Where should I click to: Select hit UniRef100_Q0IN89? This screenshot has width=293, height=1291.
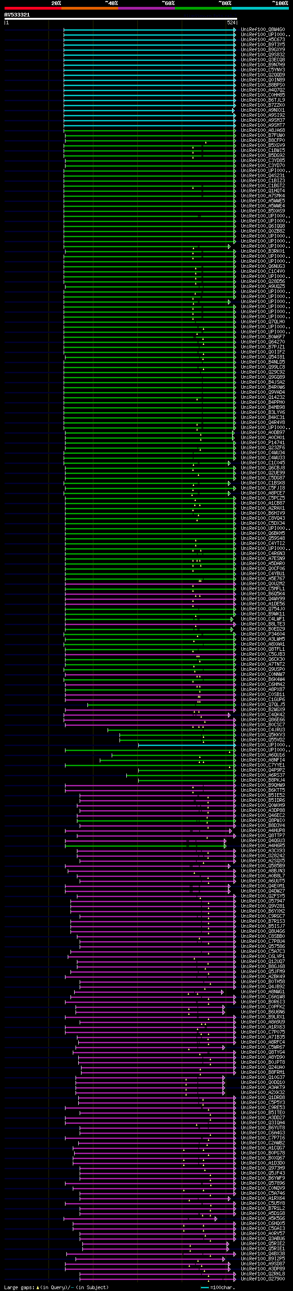point(262,80)
